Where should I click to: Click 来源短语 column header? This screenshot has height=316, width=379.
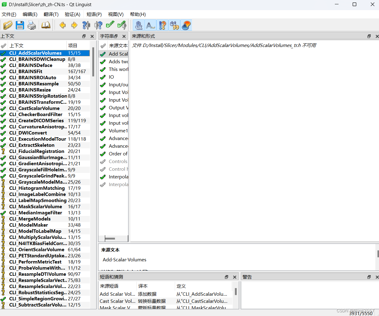(x=117, y=286)
